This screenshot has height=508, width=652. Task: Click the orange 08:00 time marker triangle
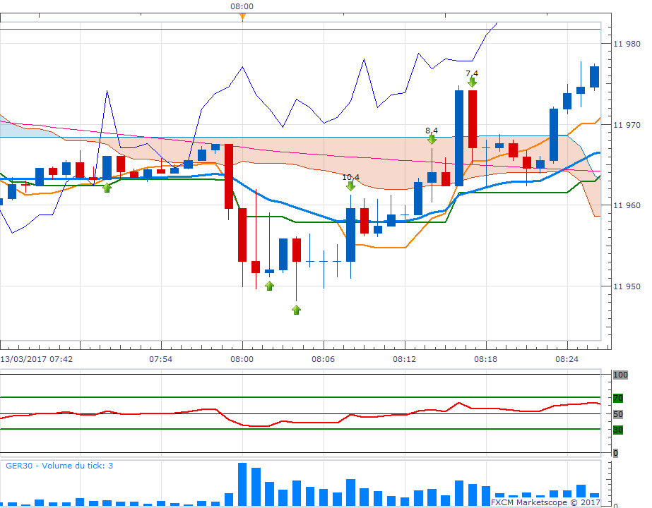pyautogui.click(x=242, y=17)
